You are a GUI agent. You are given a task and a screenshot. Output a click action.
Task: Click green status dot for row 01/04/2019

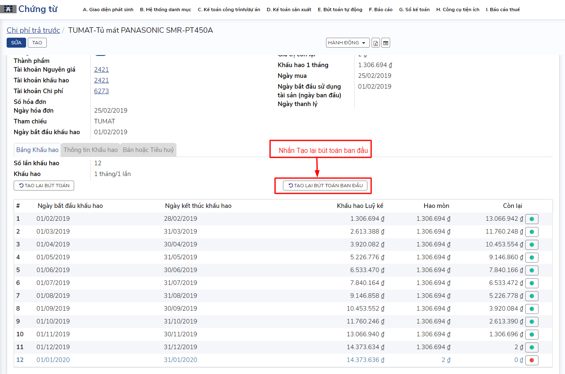click(x=532, y=245)
